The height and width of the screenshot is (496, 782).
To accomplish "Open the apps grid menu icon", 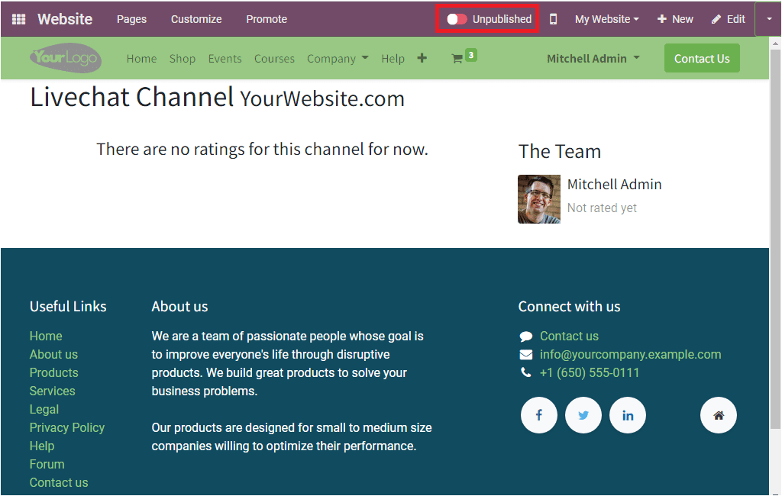I will coord(18,19).
